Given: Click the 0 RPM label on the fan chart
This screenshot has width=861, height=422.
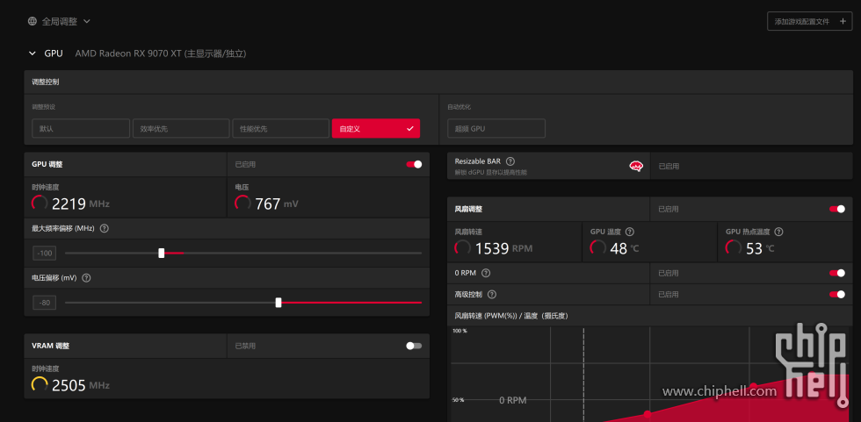Looking at the screenshot, I should [x=513, y=401].
